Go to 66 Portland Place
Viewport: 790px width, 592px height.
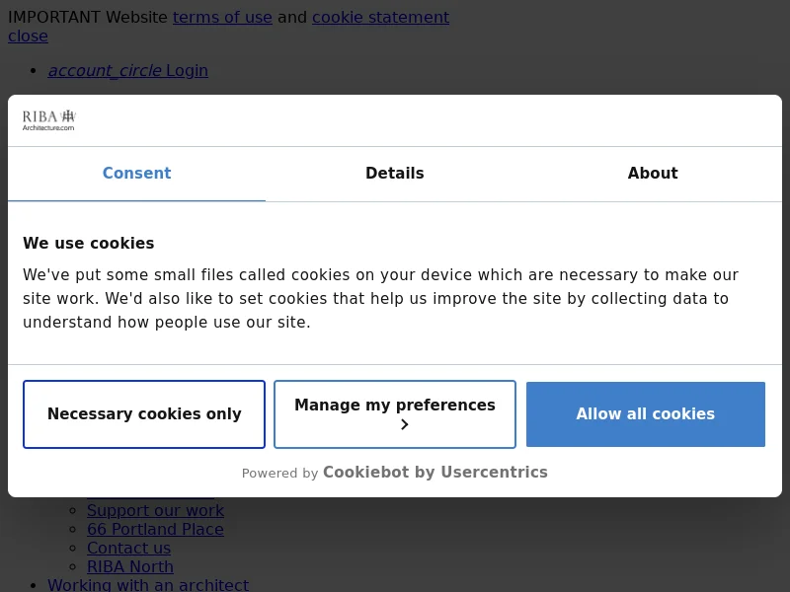coord(155,530)
